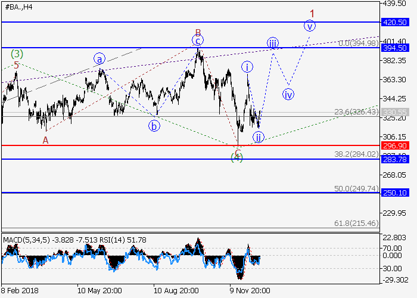Click the red wave 'A' label
417x298 pixels.
pyautogui.click(x=45, y=140)
